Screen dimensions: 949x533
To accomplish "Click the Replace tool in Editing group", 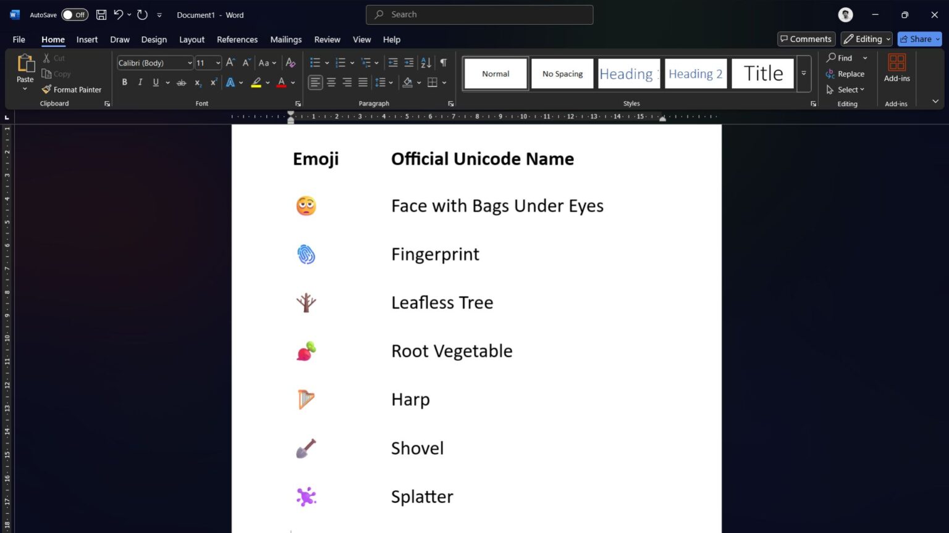I will pos(849,73).
